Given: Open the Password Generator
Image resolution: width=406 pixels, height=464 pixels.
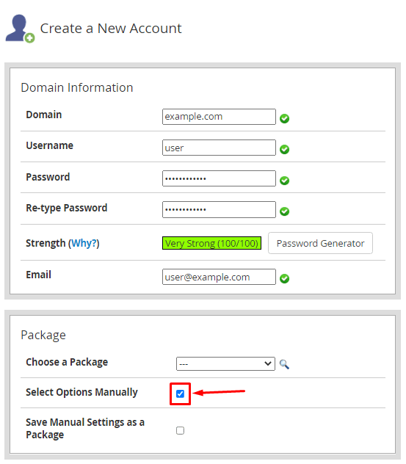Looking at the screenshot, I should pos(320,243).
